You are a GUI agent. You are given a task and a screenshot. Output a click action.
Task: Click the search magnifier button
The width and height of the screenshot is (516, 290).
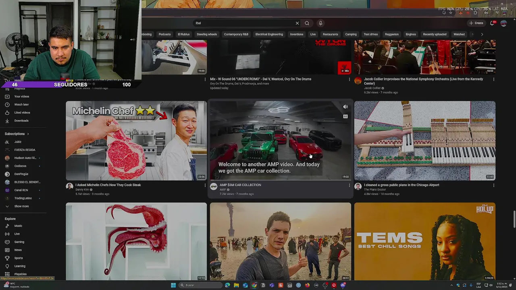[307, 23]
